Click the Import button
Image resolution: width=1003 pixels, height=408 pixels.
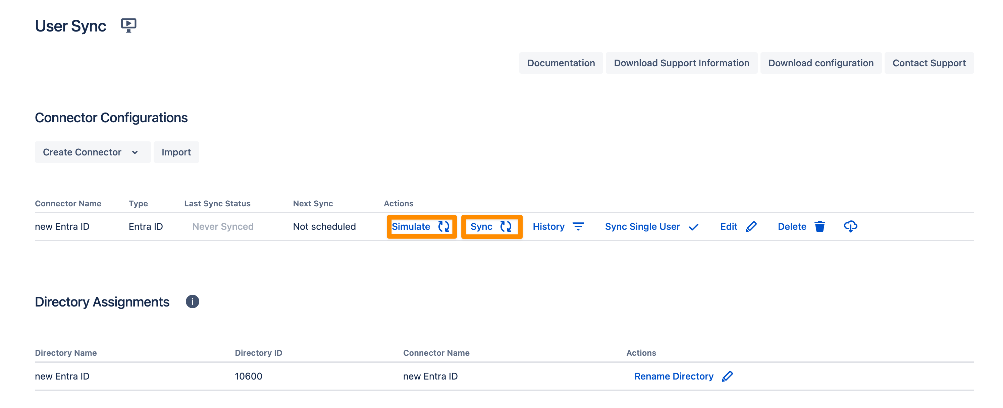[176, 152]
